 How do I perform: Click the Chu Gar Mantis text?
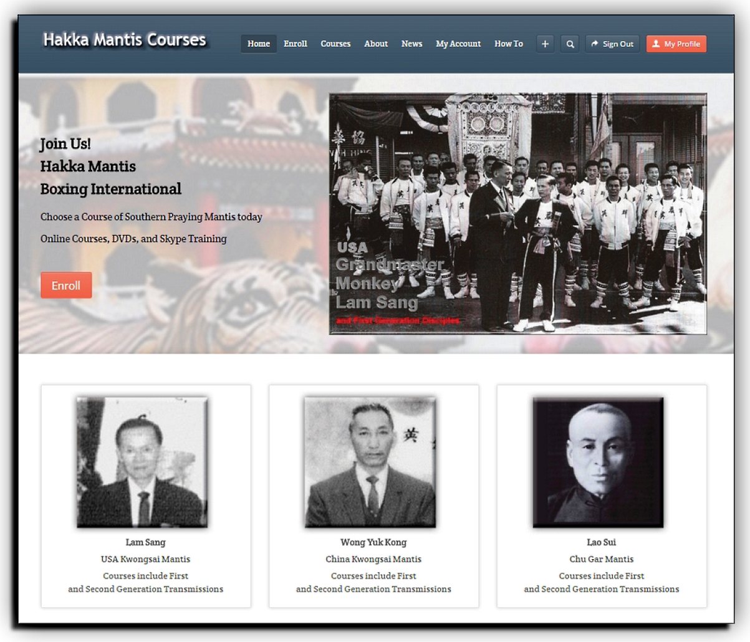coord(602,559)
